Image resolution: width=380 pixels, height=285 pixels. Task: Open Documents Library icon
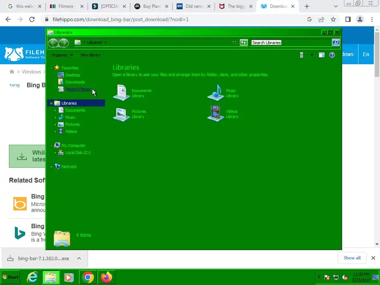coord(121,92)
